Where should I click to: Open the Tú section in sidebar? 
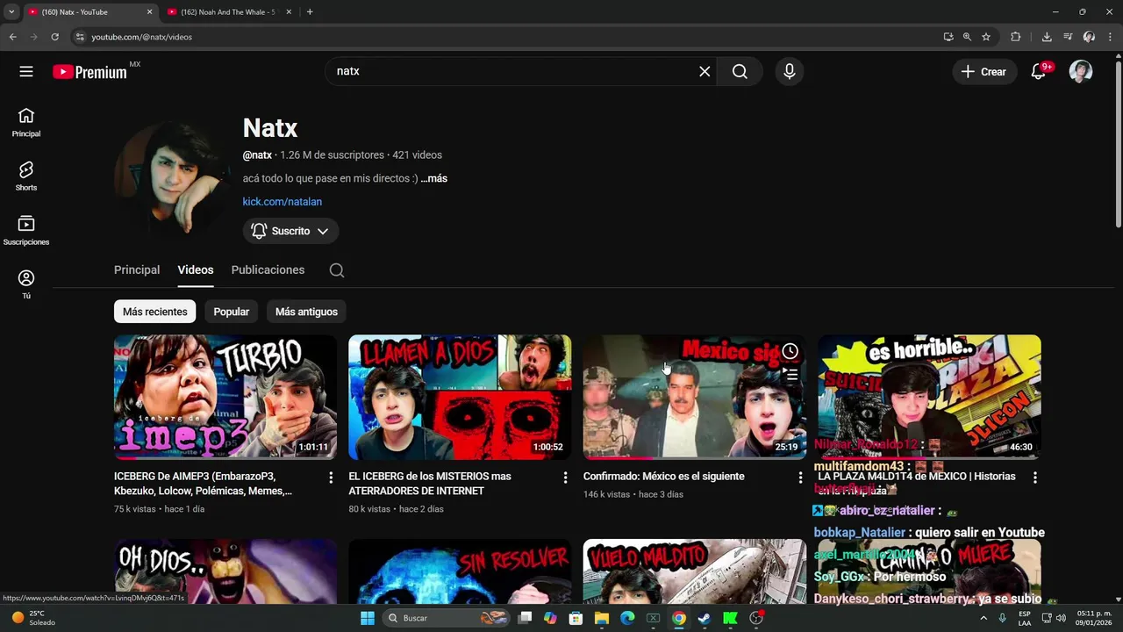[x=26, y=284]
